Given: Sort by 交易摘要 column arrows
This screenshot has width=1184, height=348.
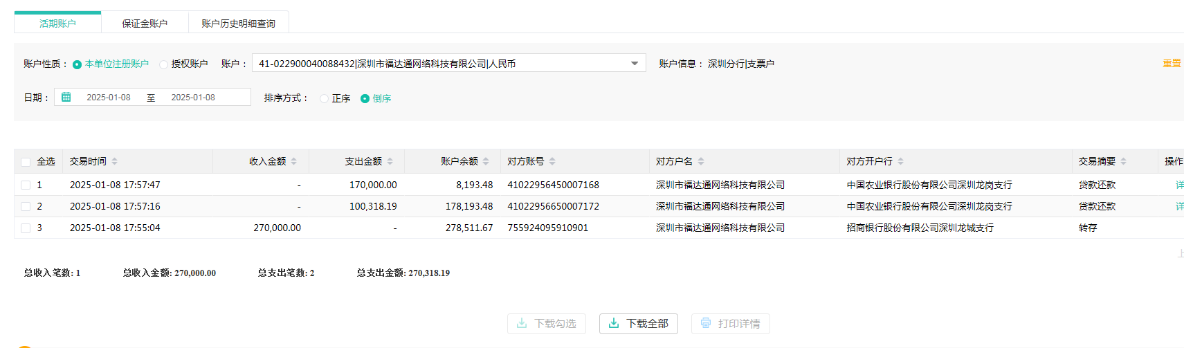Looking at the screenshot, I should (1124, 161).
